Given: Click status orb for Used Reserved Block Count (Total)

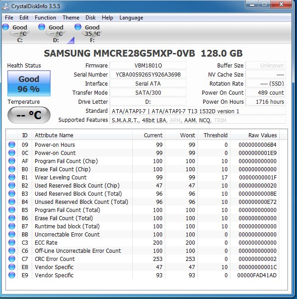Looking at the screenshot, I should click(x=12, y=193).
